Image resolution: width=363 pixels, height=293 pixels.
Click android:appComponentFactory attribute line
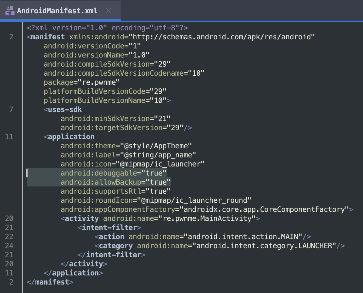click(x=205, y=209)
